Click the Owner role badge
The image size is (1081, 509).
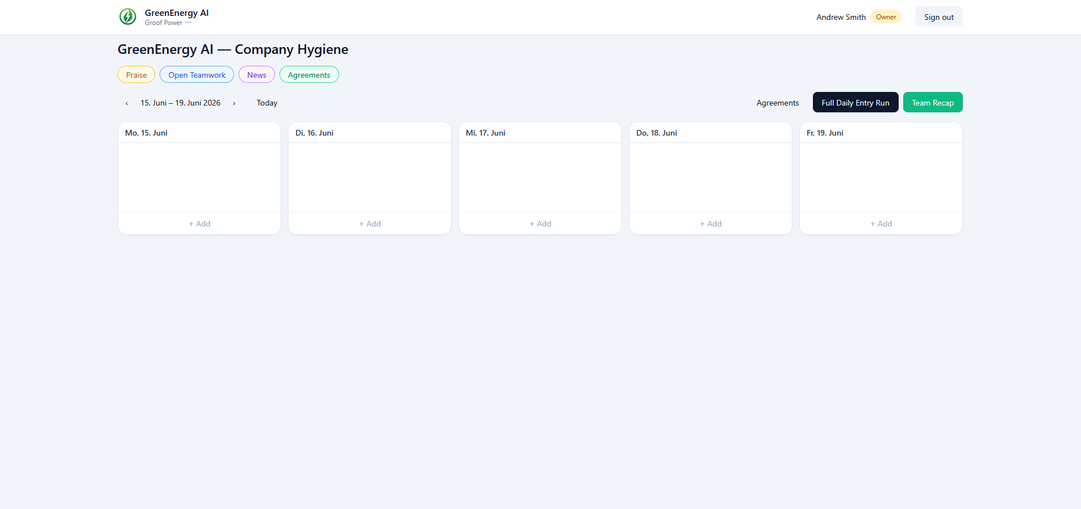(x=886, y=17)
